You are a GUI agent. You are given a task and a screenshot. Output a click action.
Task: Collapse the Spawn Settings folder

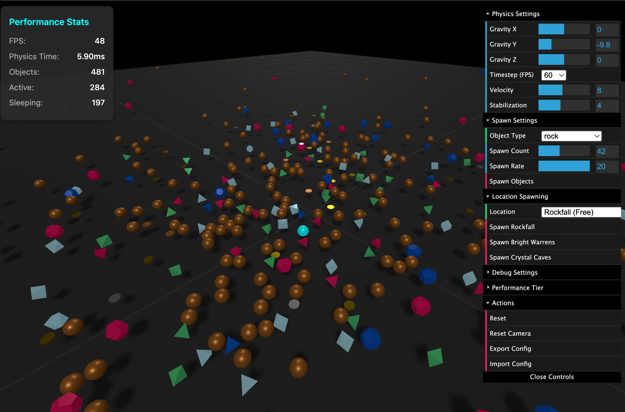click(x=514, y=120)
